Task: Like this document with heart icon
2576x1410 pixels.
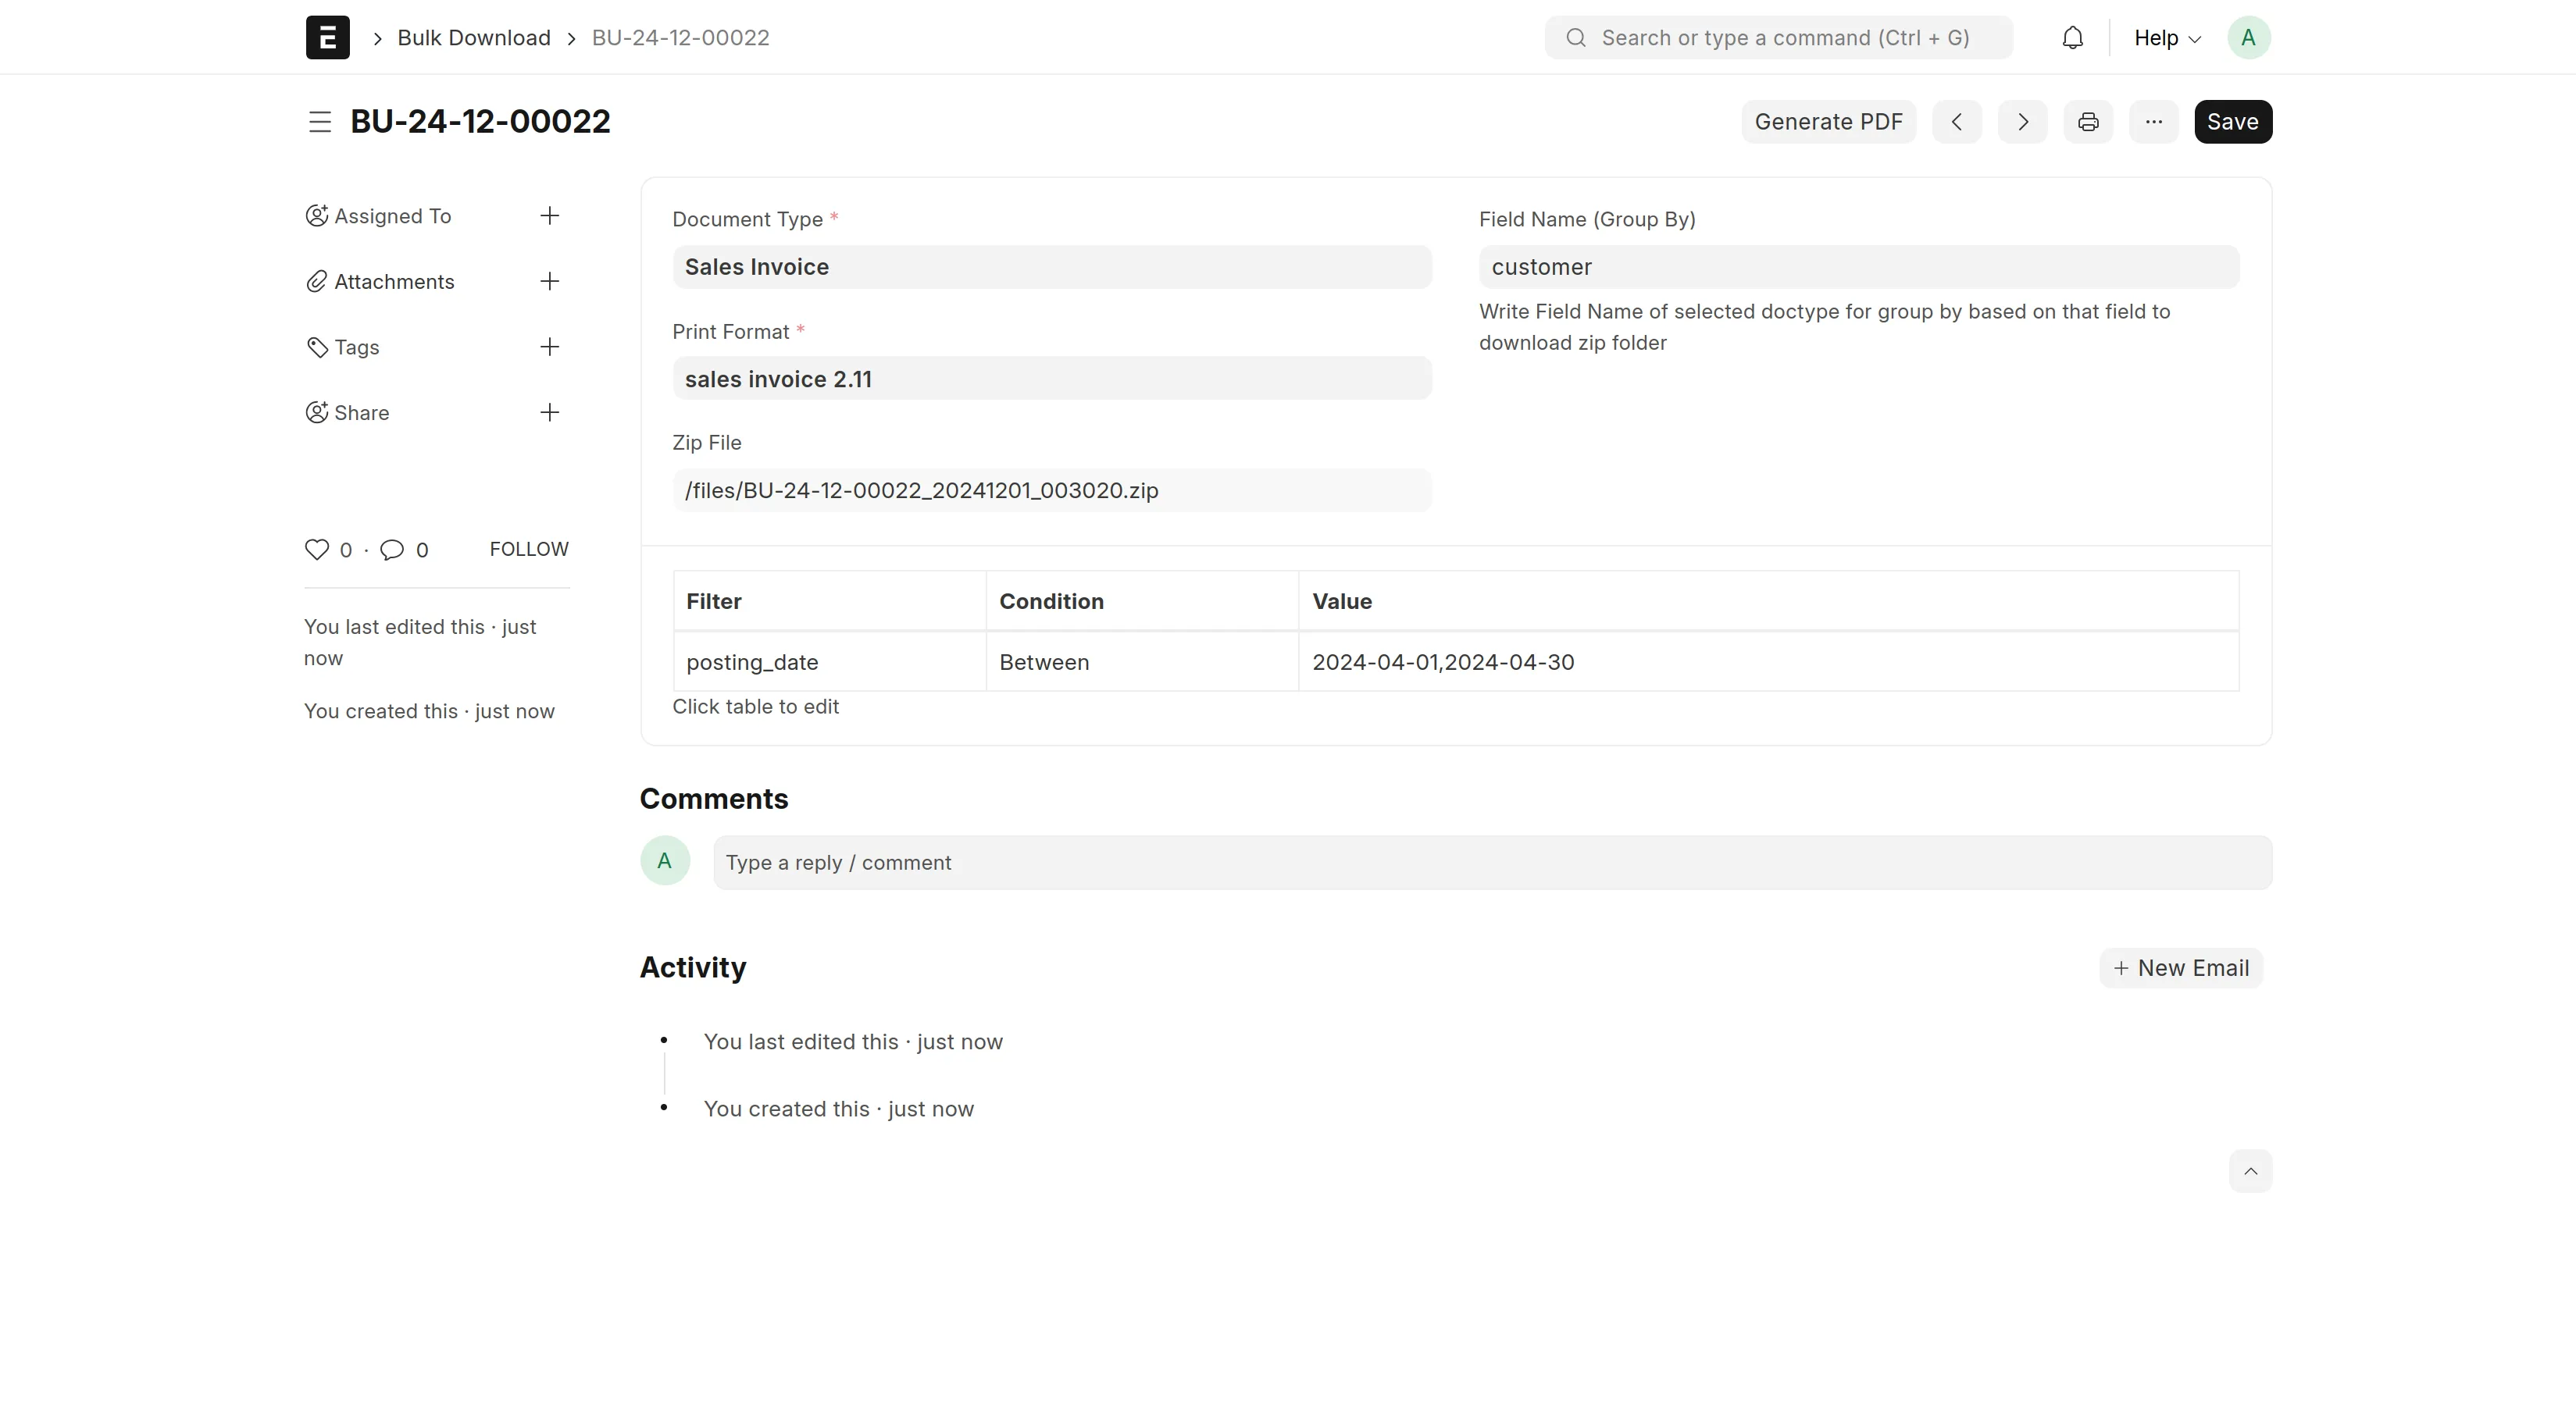Action: click(x=316, y=550)
